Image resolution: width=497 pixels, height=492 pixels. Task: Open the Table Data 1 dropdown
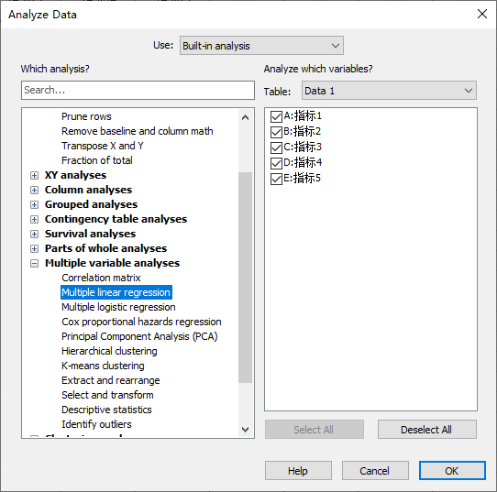389,91
